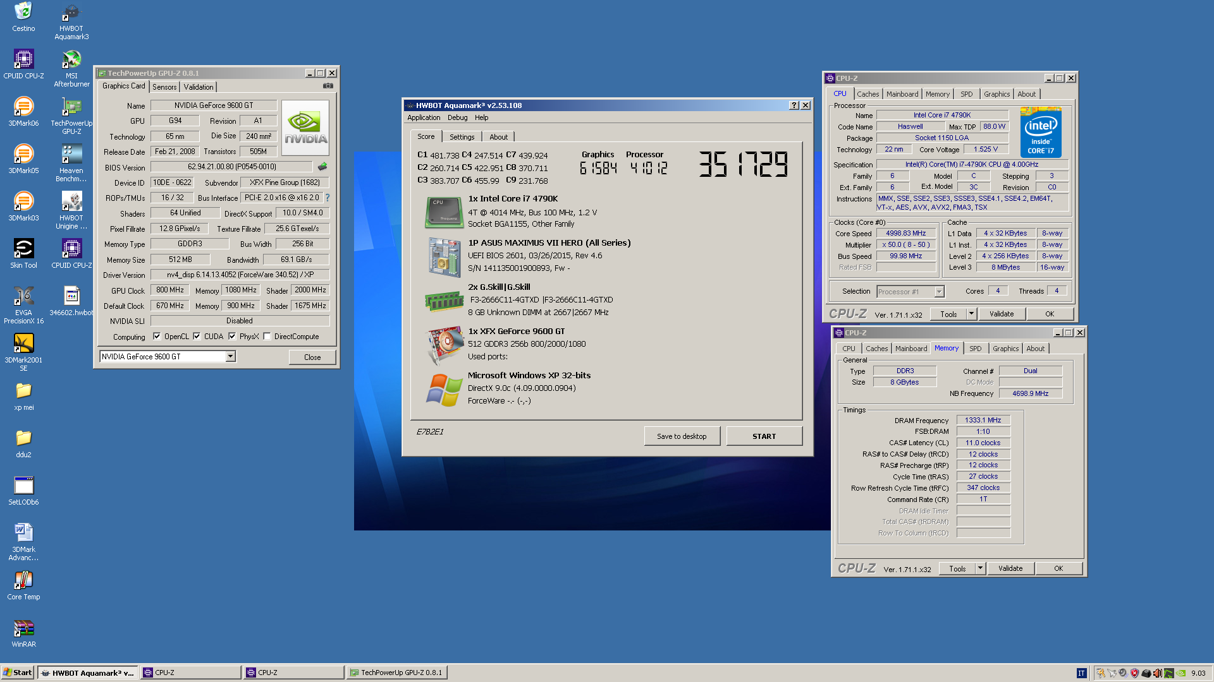The height and width of the screenshot is (682, 1214).
Task: Click the NVIDIA tray icon in the taskbar
Action: [1180, 673]
